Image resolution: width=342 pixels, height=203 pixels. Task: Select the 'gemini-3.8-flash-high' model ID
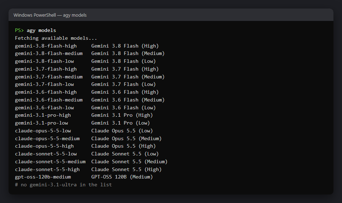(x=46, y=46)
